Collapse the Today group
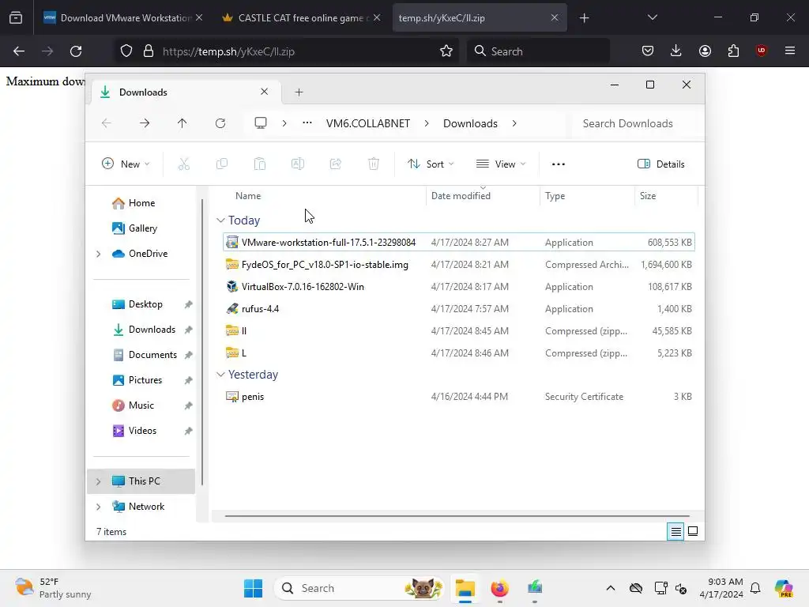 point(220,221)
